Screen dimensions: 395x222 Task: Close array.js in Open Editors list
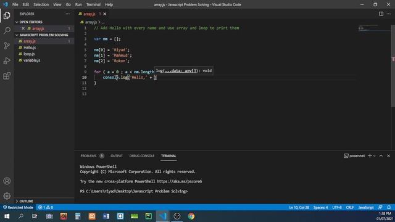point(23,28)
